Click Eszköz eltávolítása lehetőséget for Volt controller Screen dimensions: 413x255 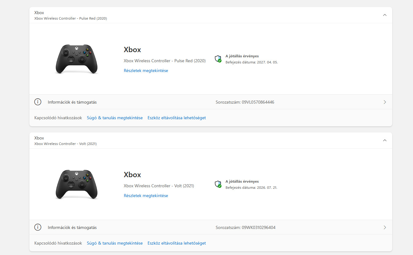[x=177, y=243]
